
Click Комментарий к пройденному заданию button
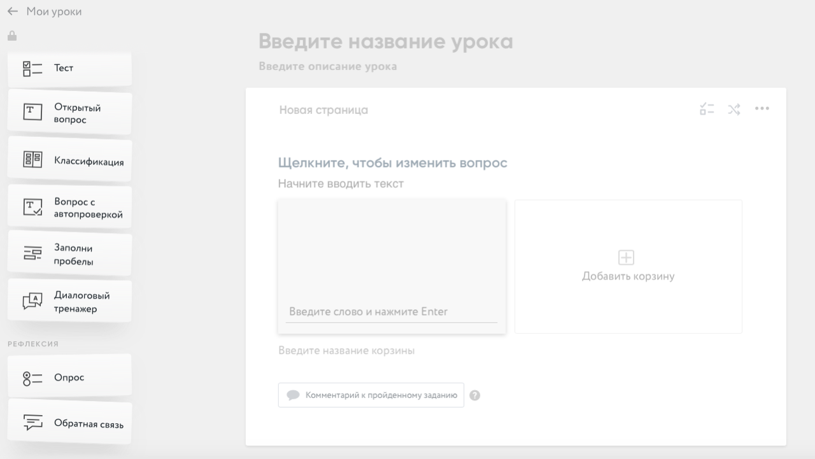tap(371, 395)
